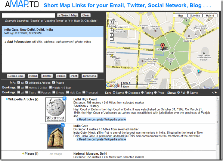Image resolution: width=223 pixels, height=161 pixels.
Task: Show Full result details
Action: (x=179, y=93)
